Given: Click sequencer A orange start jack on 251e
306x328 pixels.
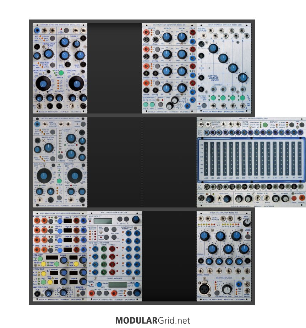Looking at the screenshot, I should 44,221.
